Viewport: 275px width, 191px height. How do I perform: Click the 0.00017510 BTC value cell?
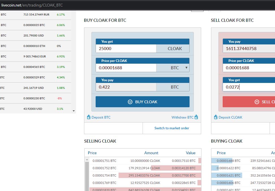(184, 161)
